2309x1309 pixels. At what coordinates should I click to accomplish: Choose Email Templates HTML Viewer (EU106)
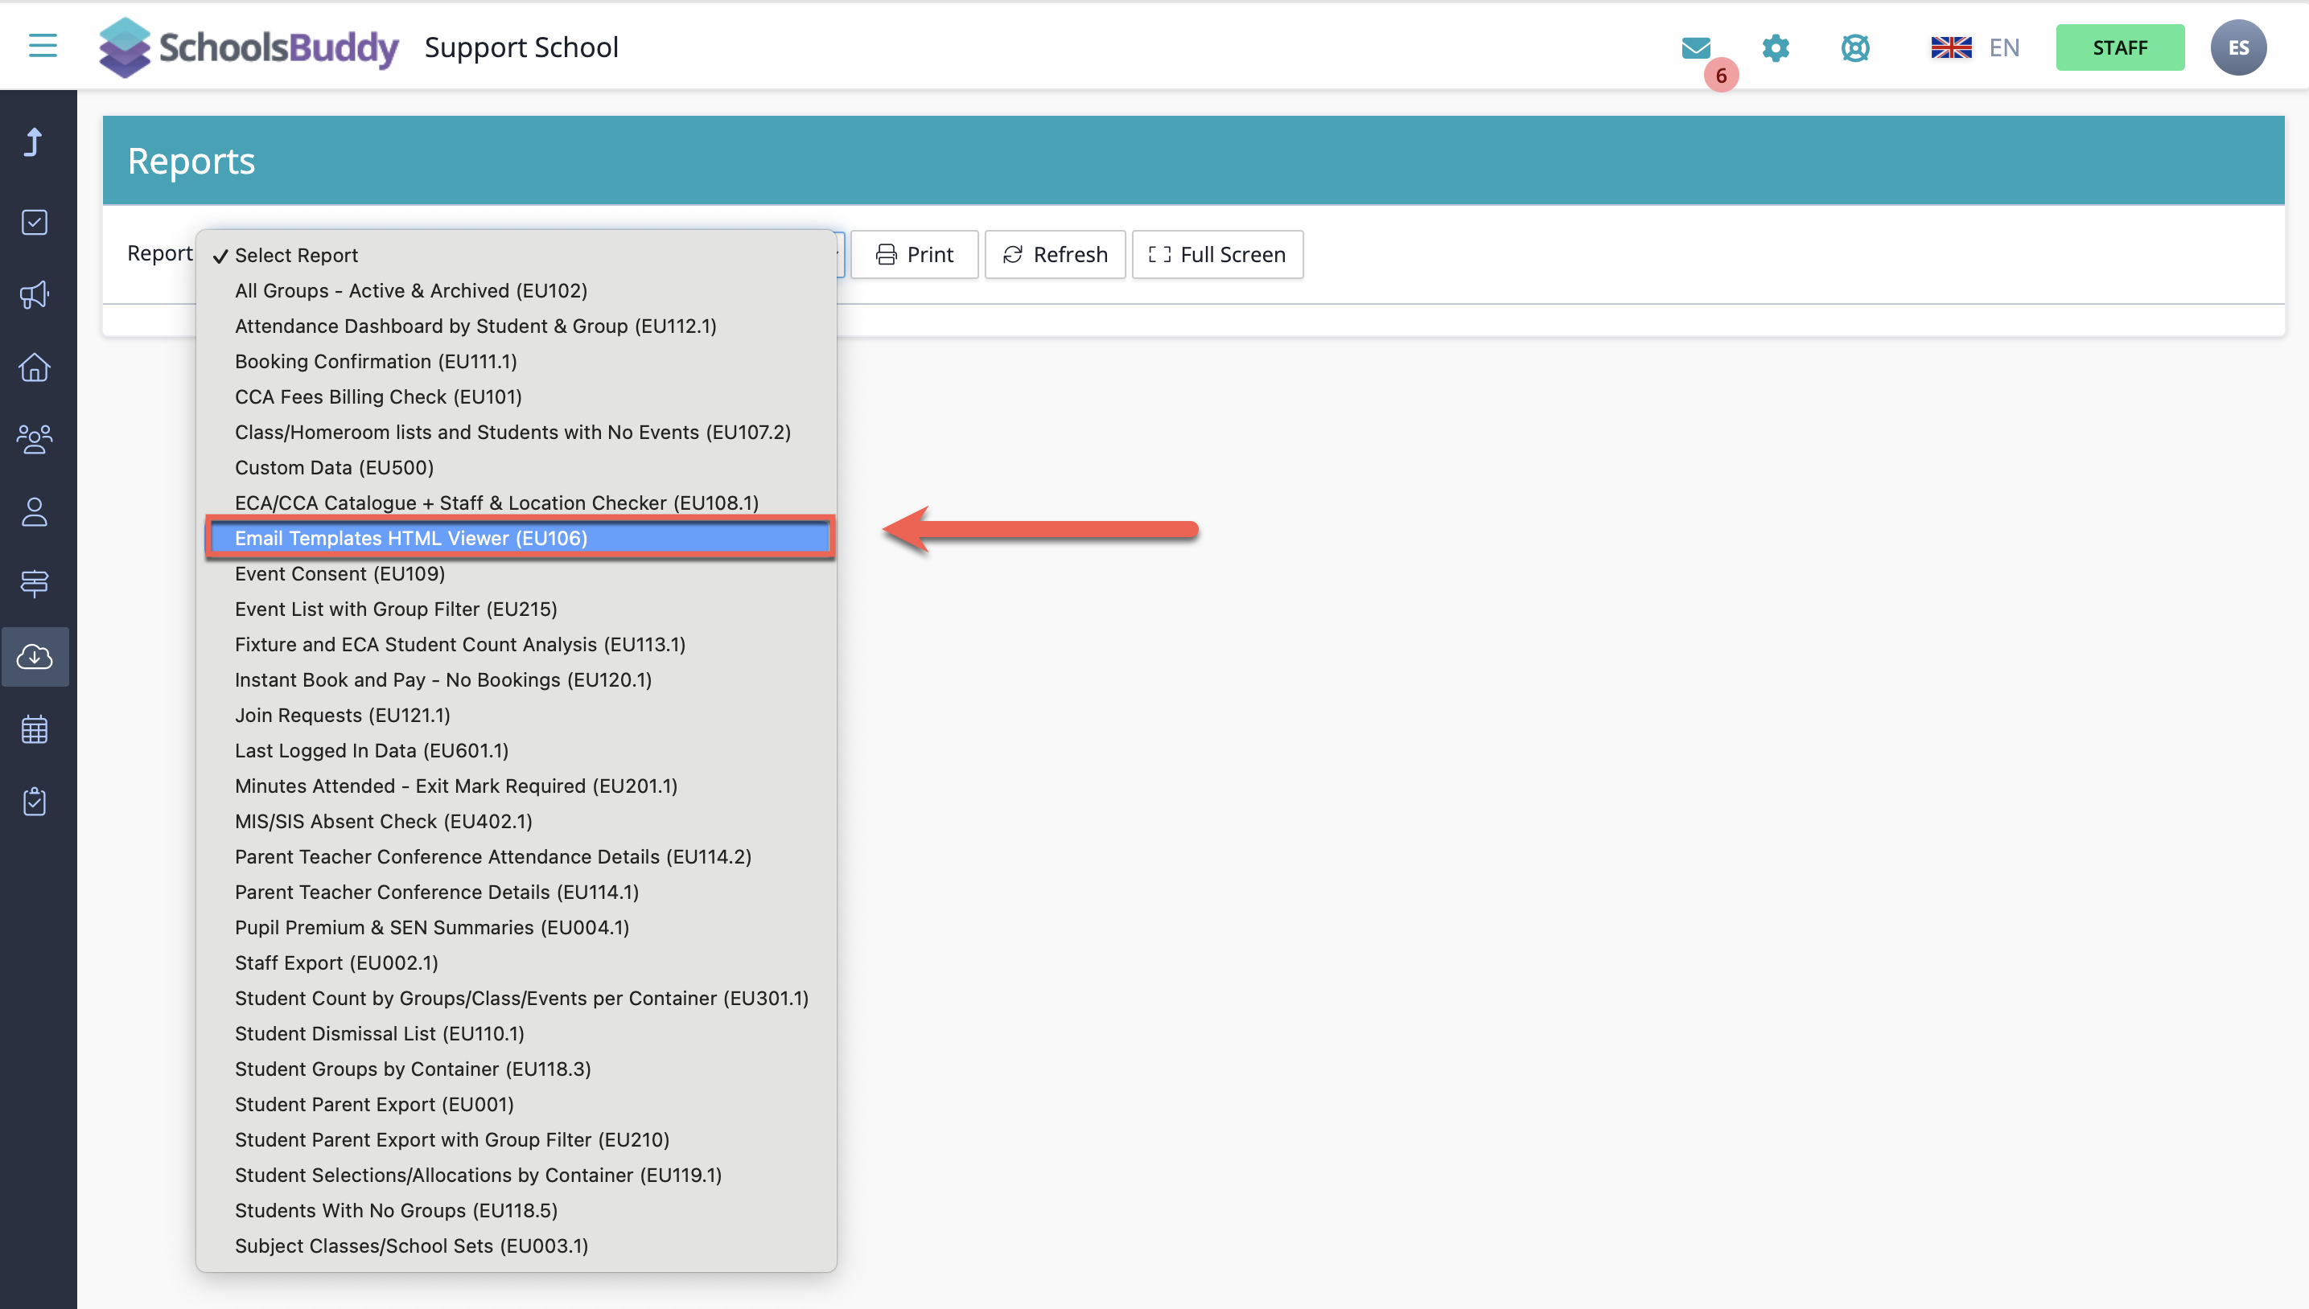(411, 538)
